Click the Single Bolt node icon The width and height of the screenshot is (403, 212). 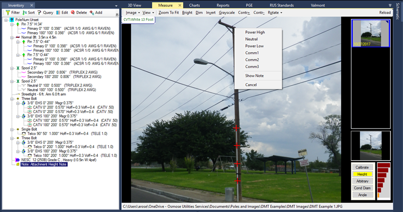[x=18, y=129]
